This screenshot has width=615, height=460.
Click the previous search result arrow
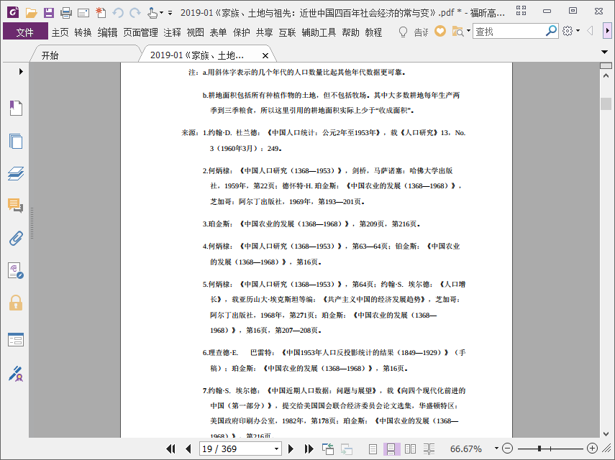[590, 31]
